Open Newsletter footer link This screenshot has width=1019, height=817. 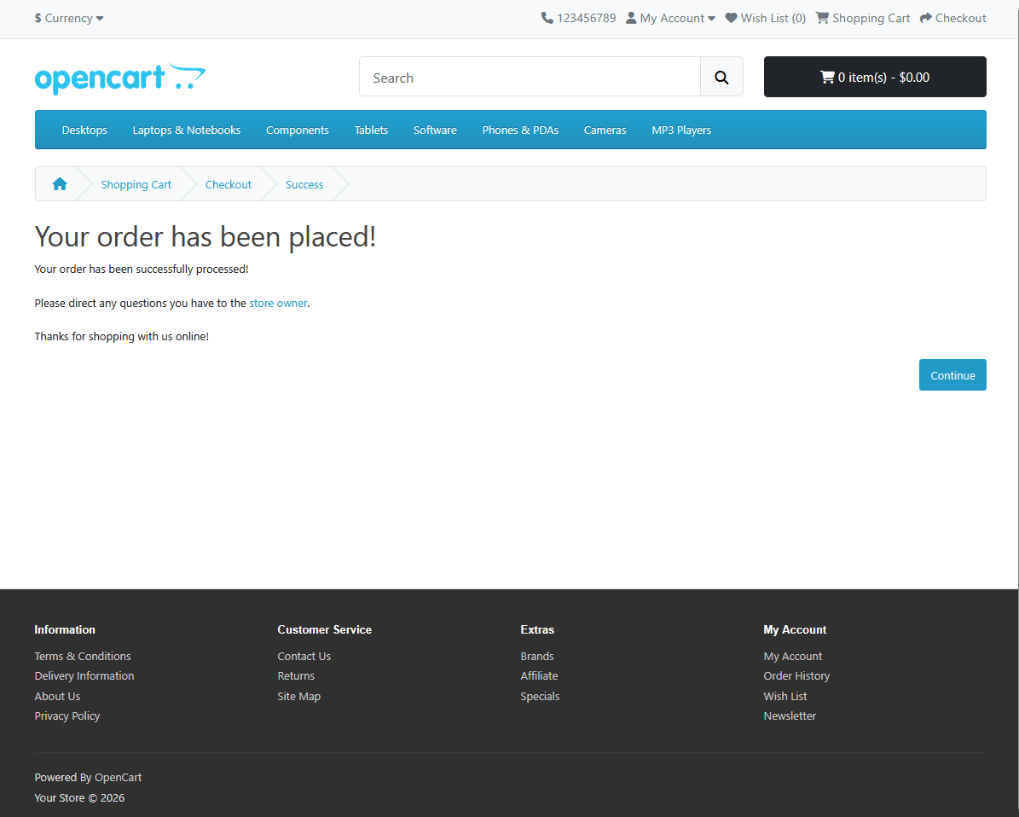(x=790, y=716)
